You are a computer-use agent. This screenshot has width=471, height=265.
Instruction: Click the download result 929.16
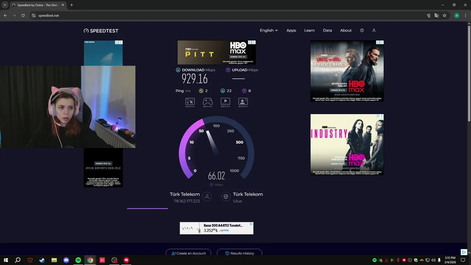(195, 79)
